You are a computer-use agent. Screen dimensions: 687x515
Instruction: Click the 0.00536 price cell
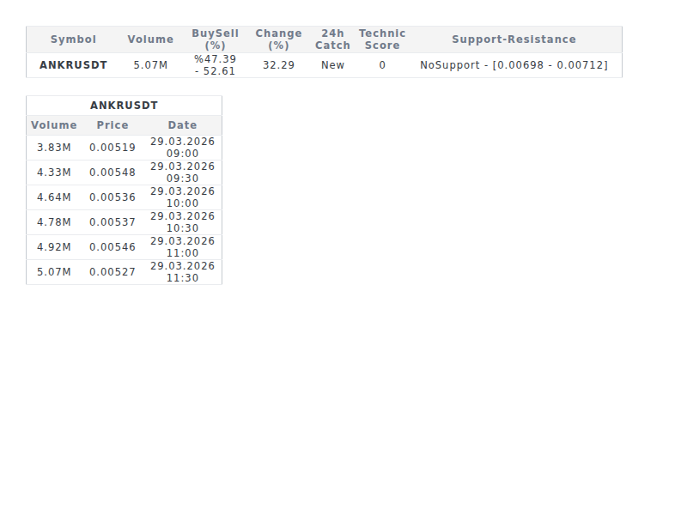[112, 197]
